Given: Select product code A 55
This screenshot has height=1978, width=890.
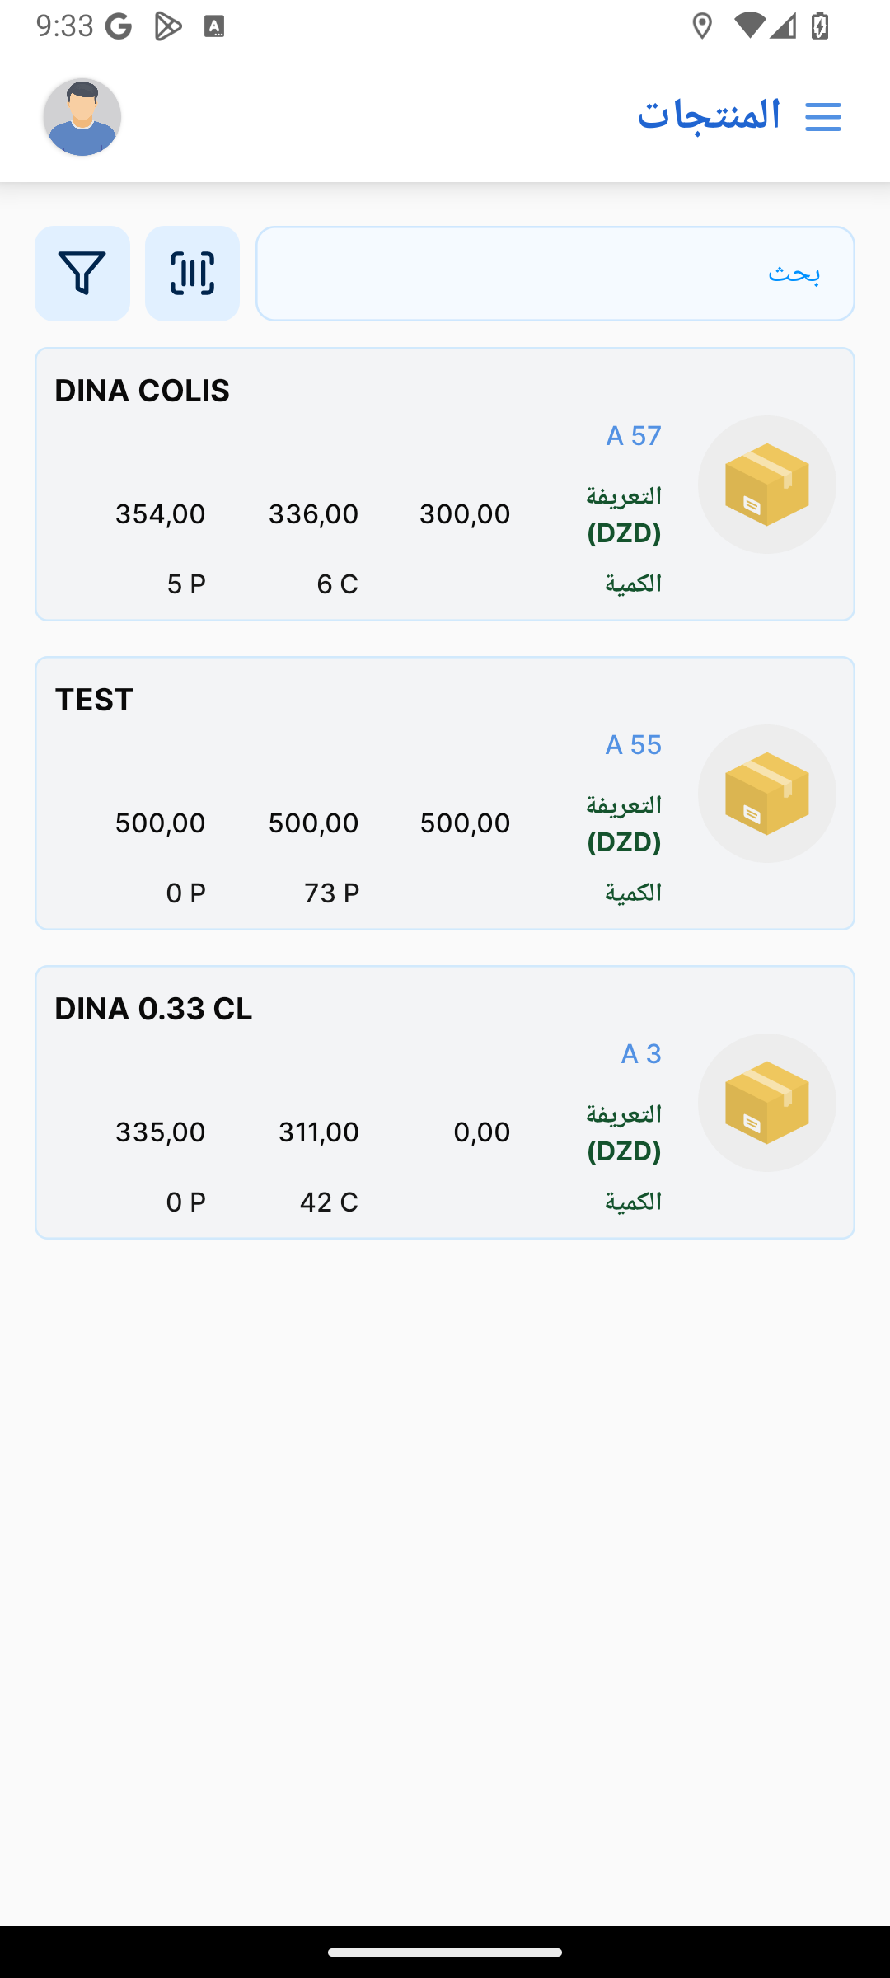Looking at the screenshot, I should pyautogui.click(x=633, y=744).
